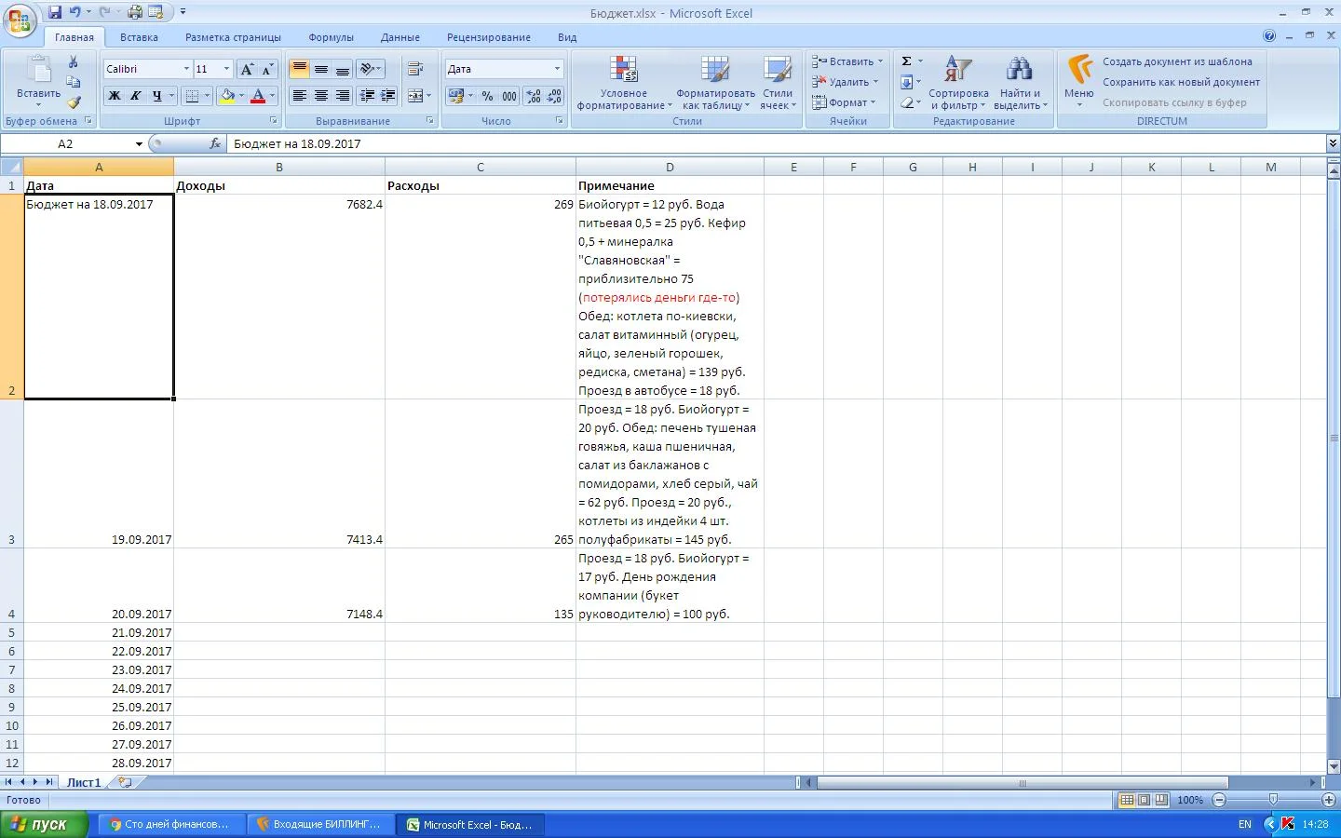
Task: Click Сохранить как новый документ
Action: point(1181,82)
